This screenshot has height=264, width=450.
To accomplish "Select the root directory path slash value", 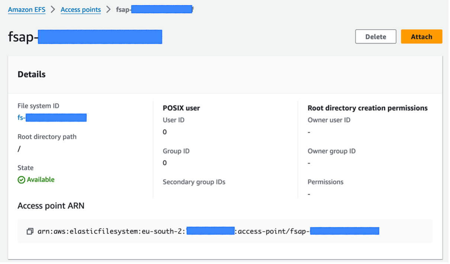I will coord(19,149).
